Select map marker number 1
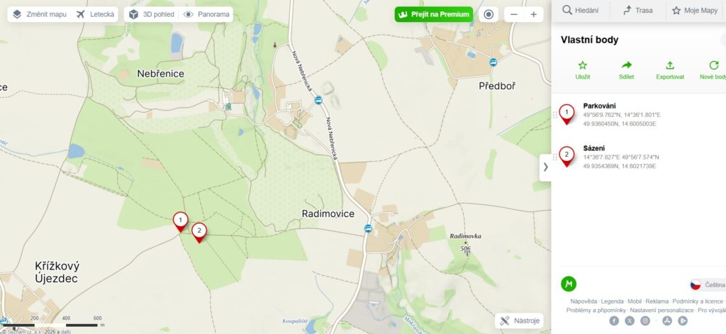Viewport: 726px width, 334px height. tap(181, 221)
